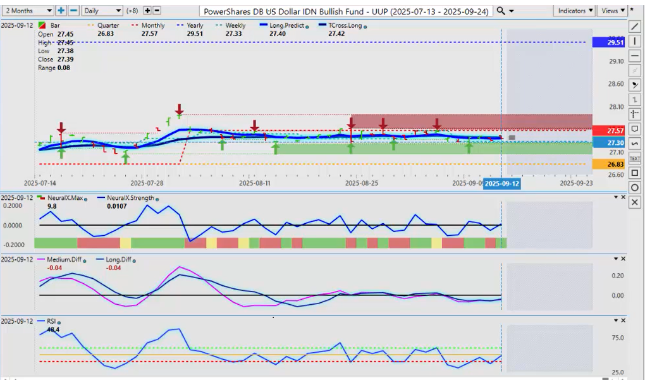Select the comment callout bubble tool

[635, 129]
